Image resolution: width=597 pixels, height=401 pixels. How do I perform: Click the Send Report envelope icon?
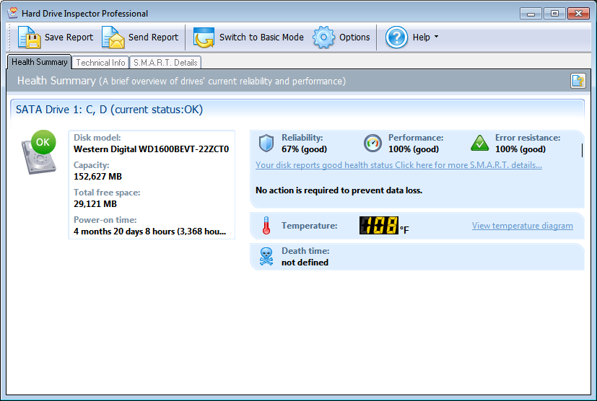point(113,38)
